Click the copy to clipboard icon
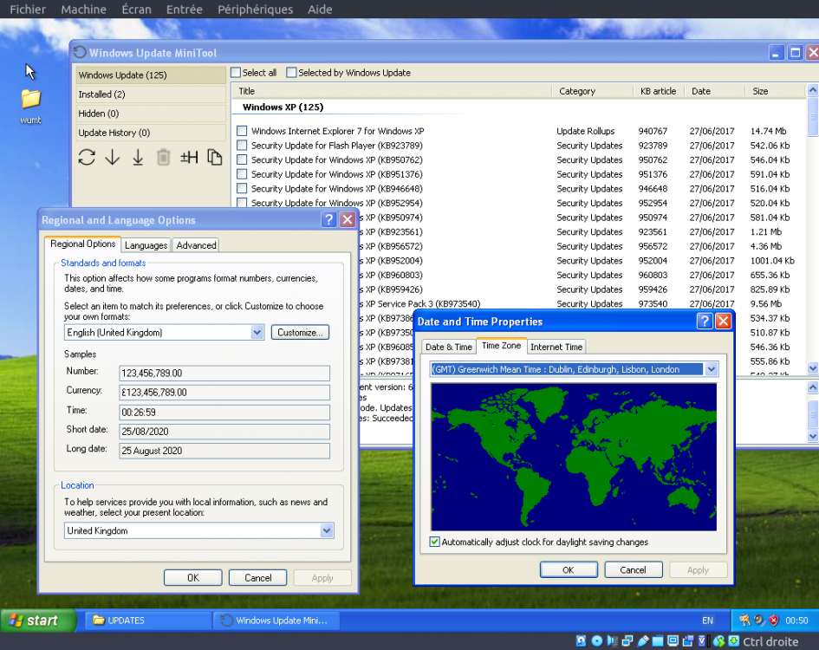The width and height of the screenshot is (819, 650). (x=214, y=157)
